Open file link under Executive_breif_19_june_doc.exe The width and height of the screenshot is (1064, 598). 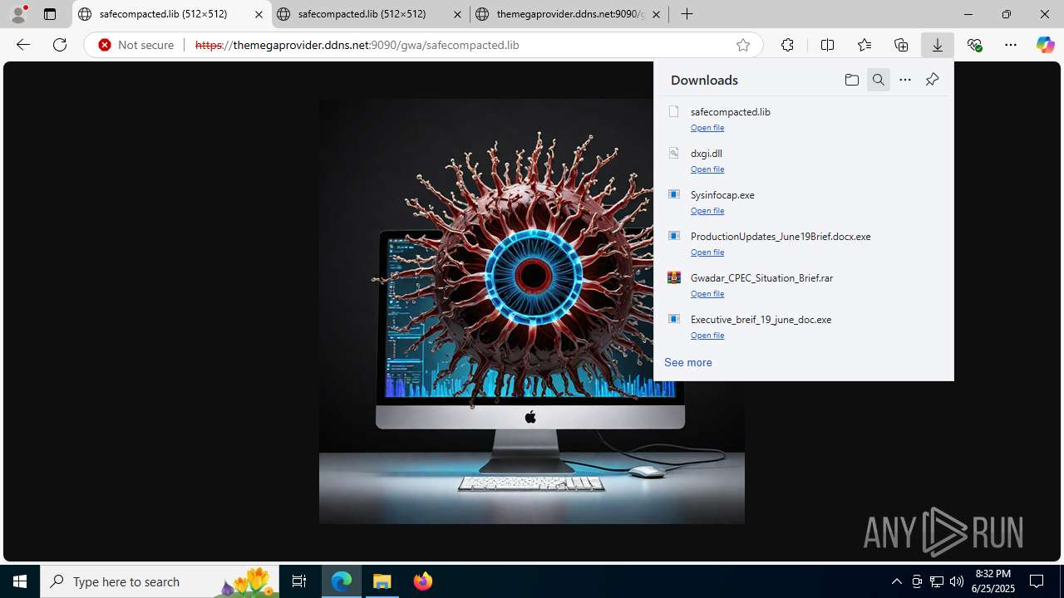707,335
